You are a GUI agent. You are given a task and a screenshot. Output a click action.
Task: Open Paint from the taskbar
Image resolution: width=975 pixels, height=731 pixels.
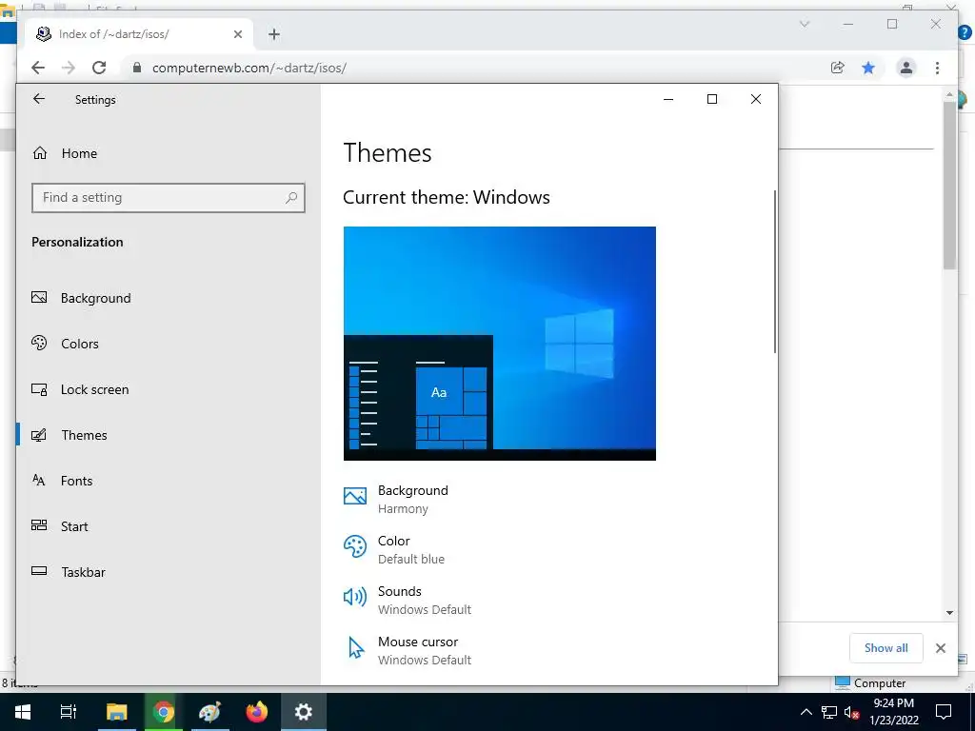click(x=210, y=712)
